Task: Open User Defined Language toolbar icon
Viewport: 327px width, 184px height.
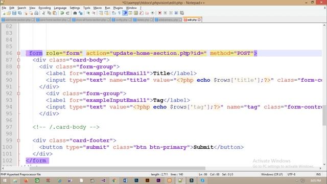Action: tap(130, 13)
